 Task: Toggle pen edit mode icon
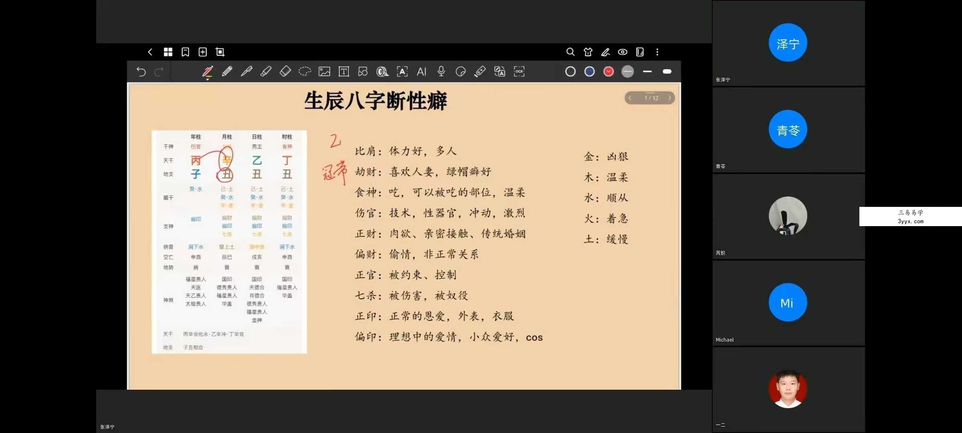606,52
